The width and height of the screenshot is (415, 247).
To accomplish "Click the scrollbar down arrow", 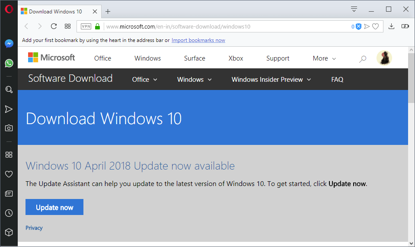I will tap(411, 243).
